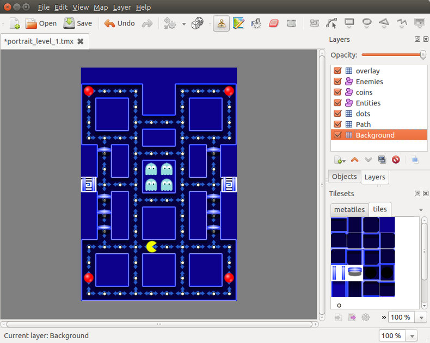Export the tileset icon
Image resolution: width=430 pixels, height=343 pixels.
coord(352,317)
